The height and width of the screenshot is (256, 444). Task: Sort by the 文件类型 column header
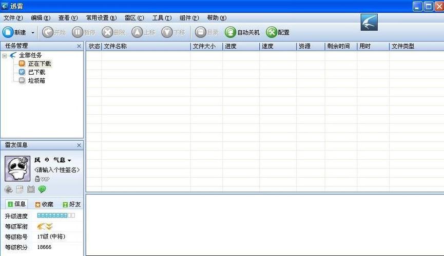pos(416,47)
